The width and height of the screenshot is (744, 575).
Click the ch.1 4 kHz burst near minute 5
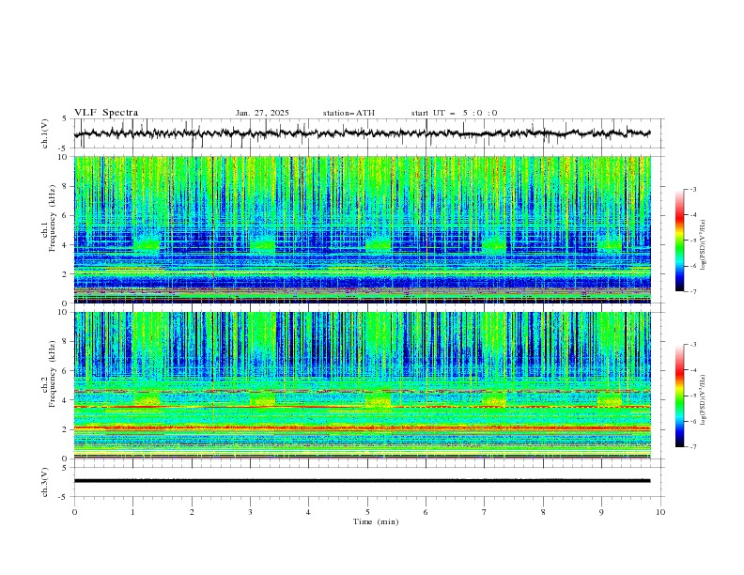pyautogui.click(x=379, y=244)
